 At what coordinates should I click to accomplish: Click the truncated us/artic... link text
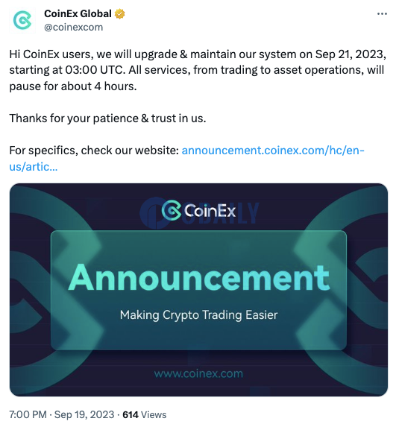[x=34, y=167]
